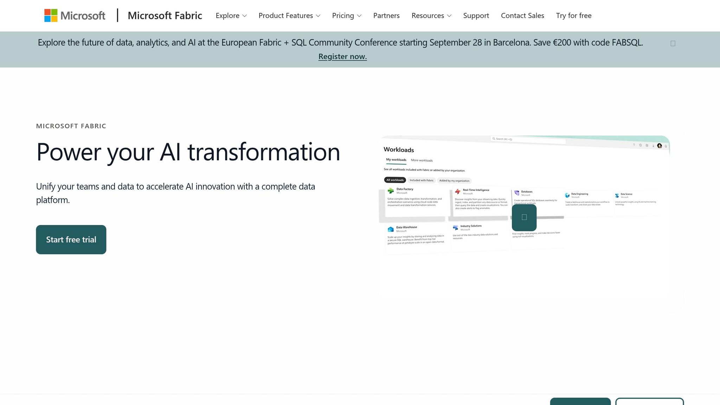Click the Register now link
The width and height of the screenshot is (720, 405).
tap(342, 56)
